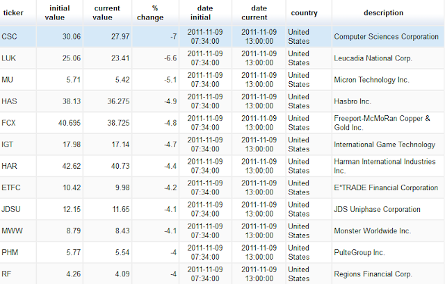Click initial value 40.695
Image resolution: width=445 pixels, height=284 pixels.
click(70, 123)
